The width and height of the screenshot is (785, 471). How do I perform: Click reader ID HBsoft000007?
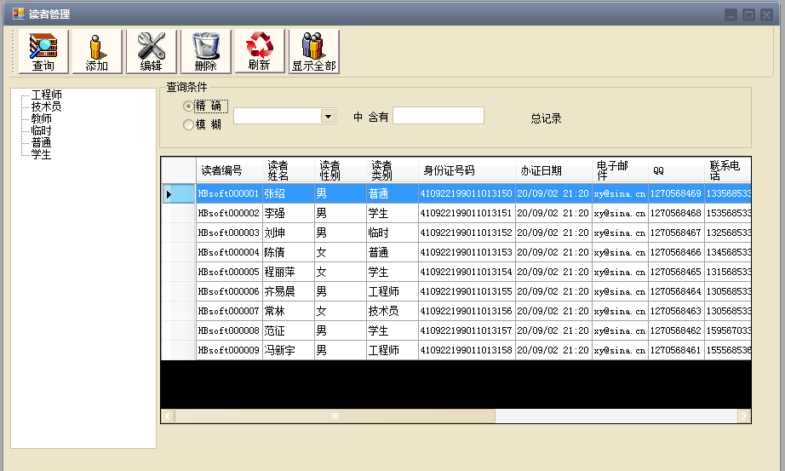[x=229, y=311]
